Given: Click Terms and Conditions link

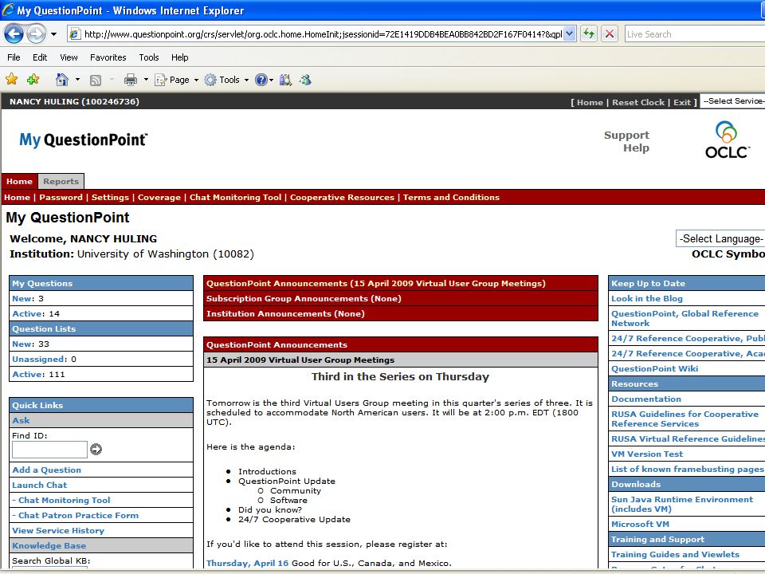Looking at the screenshot, I should pos(451,197).
